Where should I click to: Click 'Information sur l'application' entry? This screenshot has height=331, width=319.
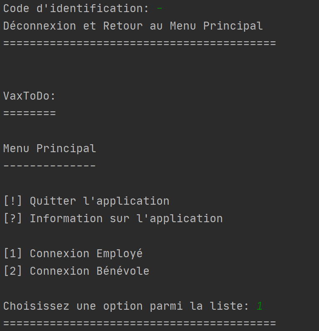(x=126, y=218)
